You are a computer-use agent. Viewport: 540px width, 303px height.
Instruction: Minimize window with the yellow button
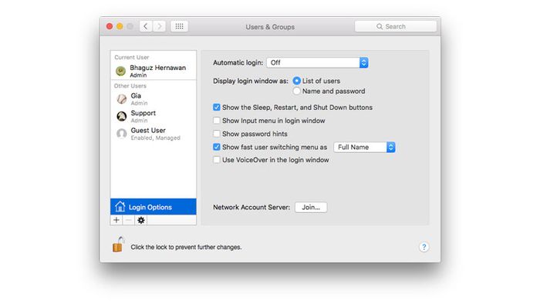pyautogui.click(x=120, y=26)
